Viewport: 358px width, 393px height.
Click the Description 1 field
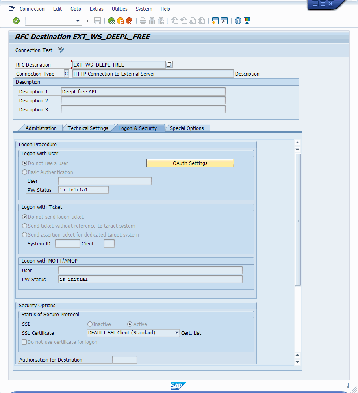(x=143, y=91)
